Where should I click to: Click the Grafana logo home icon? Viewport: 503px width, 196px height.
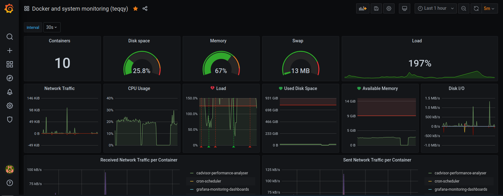click(9, 8)
